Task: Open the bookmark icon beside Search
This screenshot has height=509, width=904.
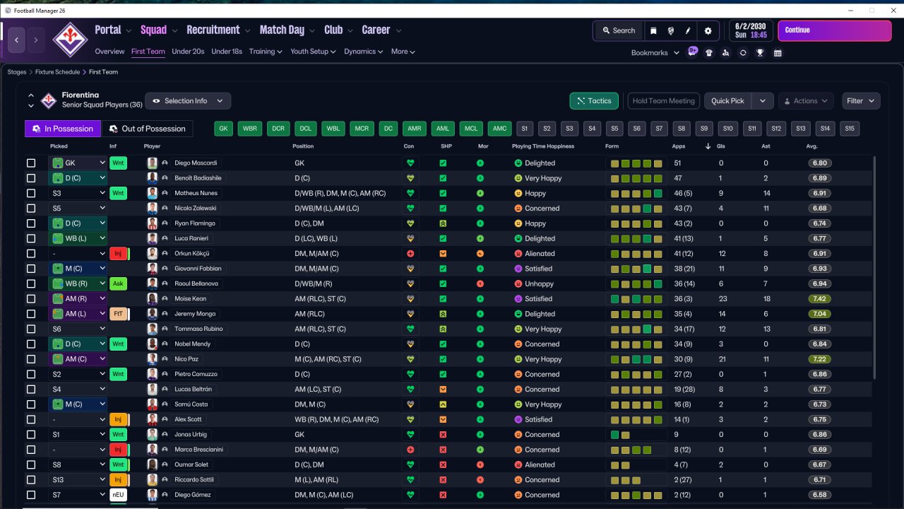Action: [x=653, y=30]
